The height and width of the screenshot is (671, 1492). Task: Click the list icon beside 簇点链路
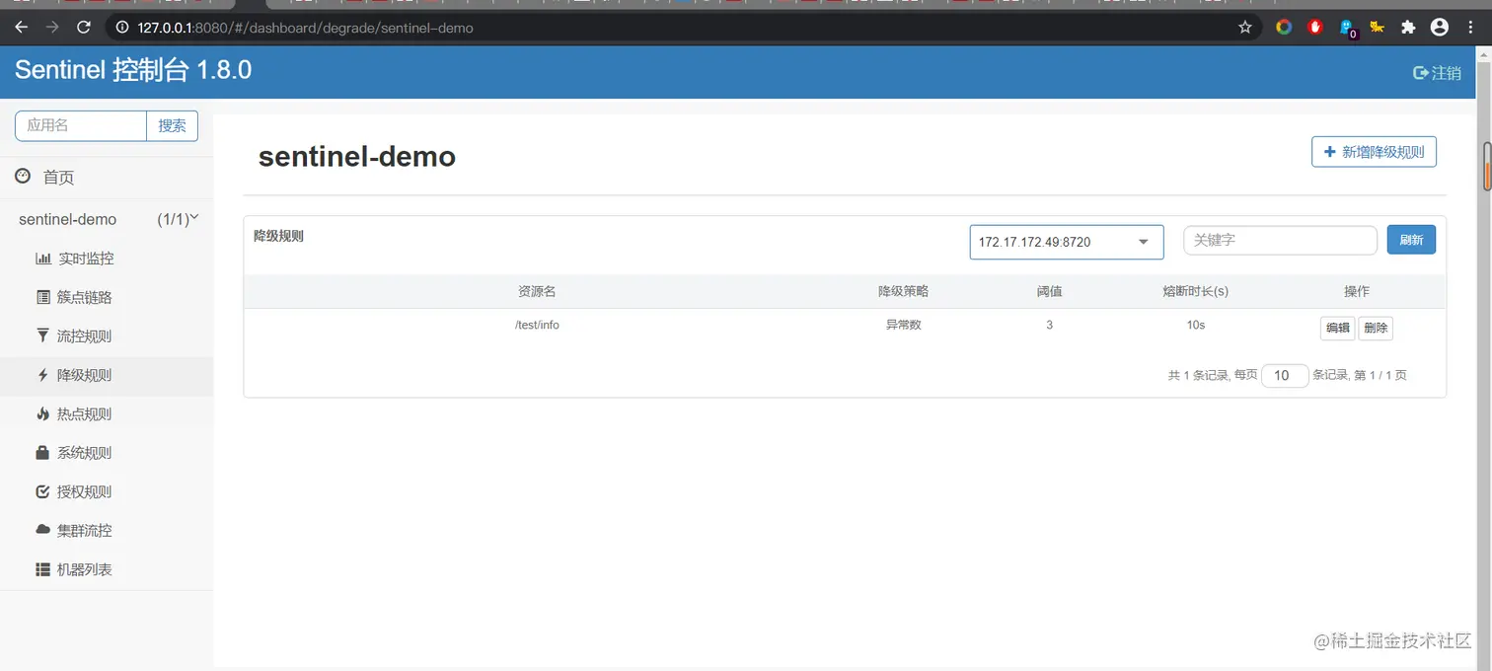coord(43,297)
